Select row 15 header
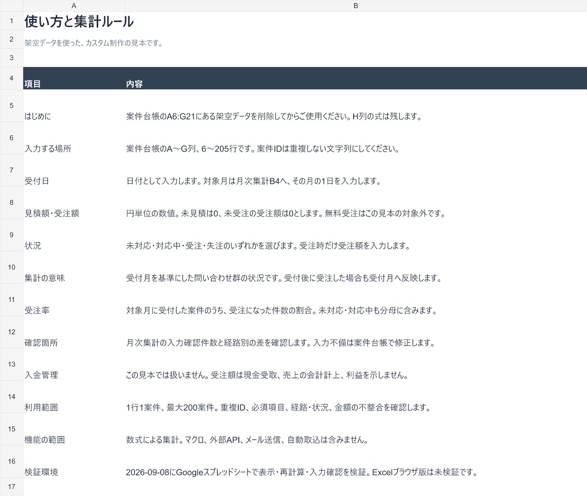Viewport: 587px width, 496px height. (12, 429)
